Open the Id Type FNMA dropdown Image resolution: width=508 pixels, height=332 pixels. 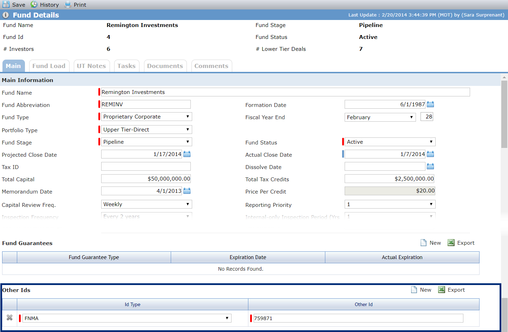point(127,318)
